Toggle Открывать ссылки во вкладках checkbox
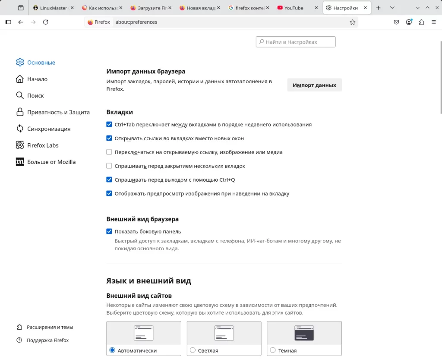The height and width of the screenshot is (359, 442). pos(109,138)
